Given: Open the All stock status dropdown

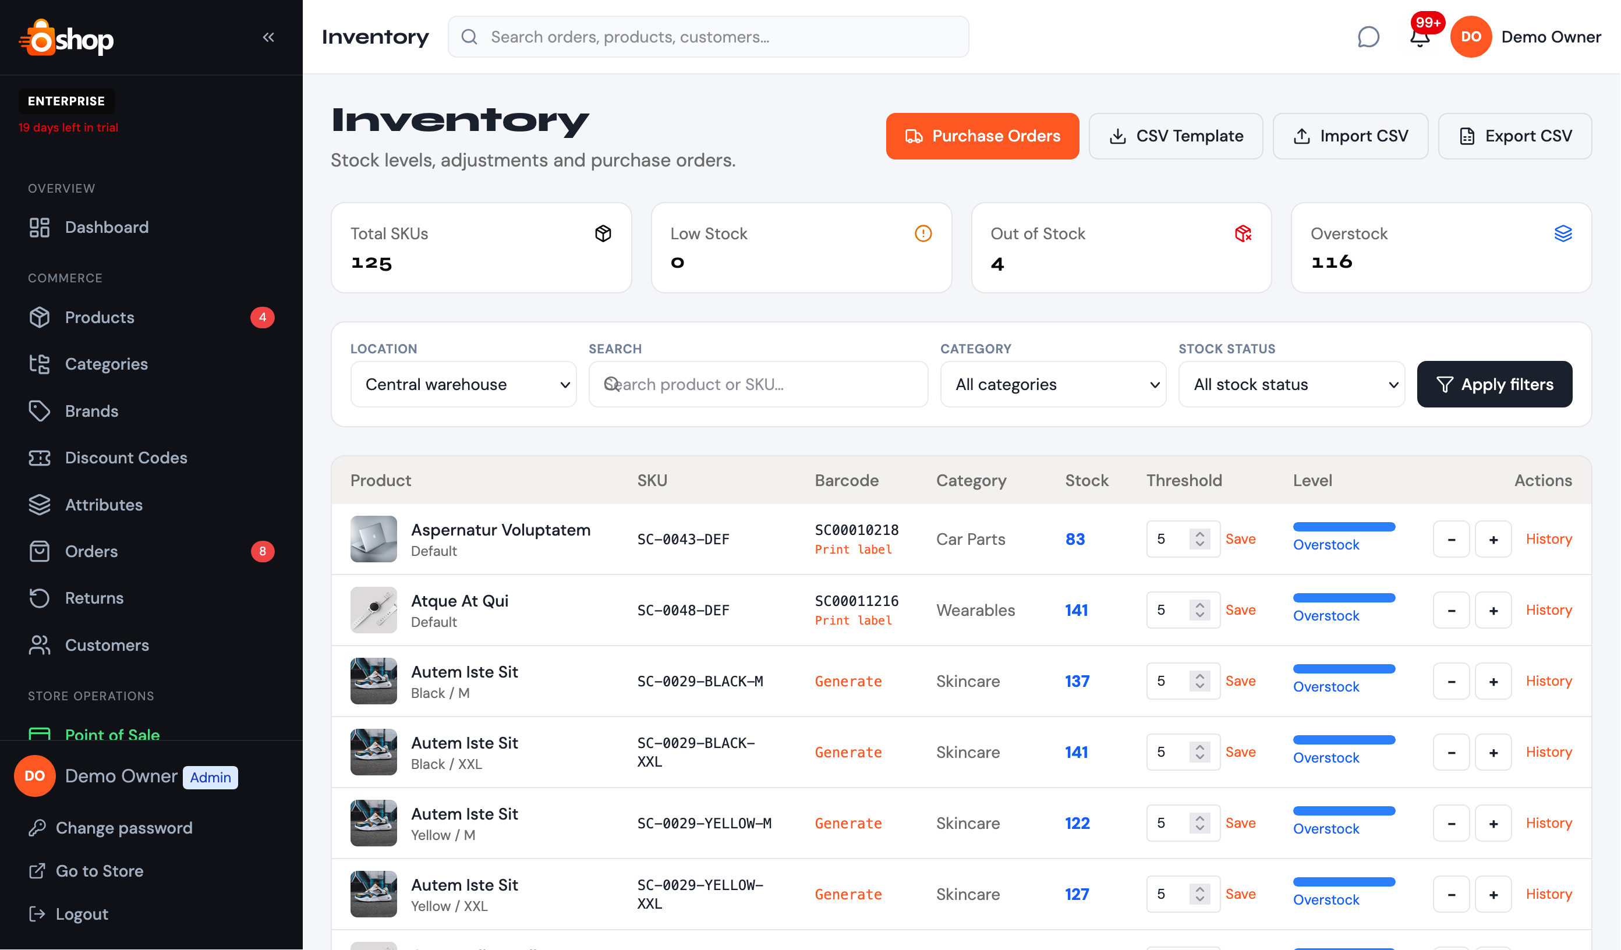Looking at the screenshot, I should pos(1291,384).
